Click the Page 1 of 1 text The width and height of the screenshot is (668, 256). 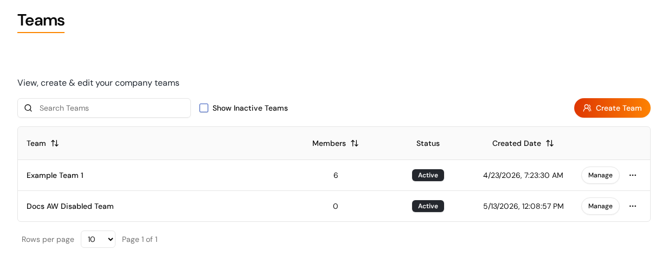pos(140,239)
